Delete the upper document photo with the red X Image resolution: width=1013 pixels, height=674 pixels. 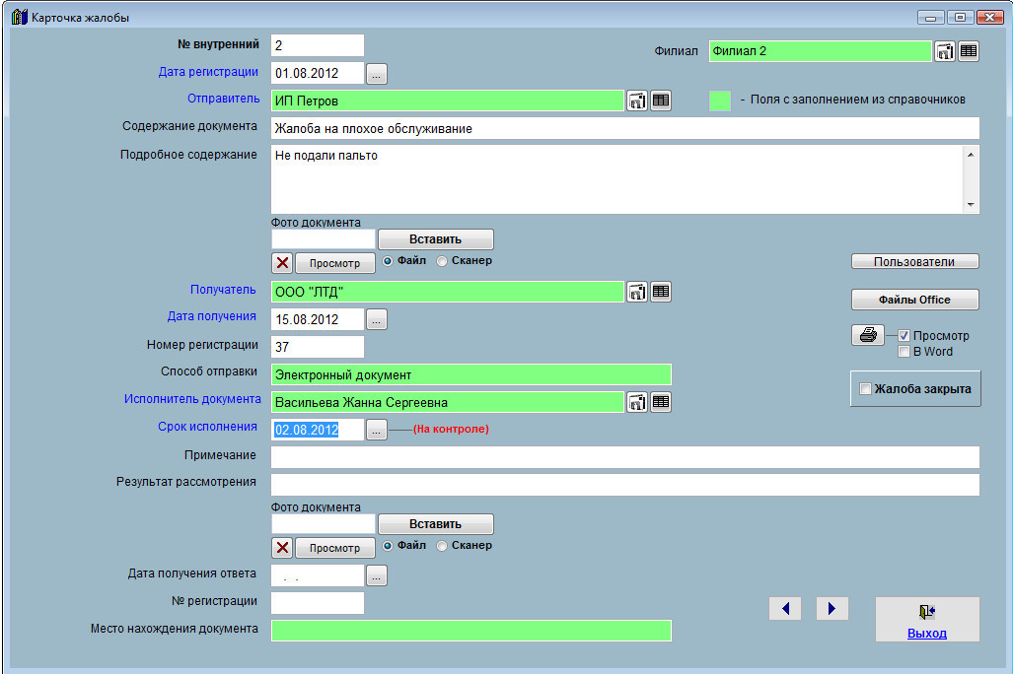pyautogui.click(x=282, y=263)
